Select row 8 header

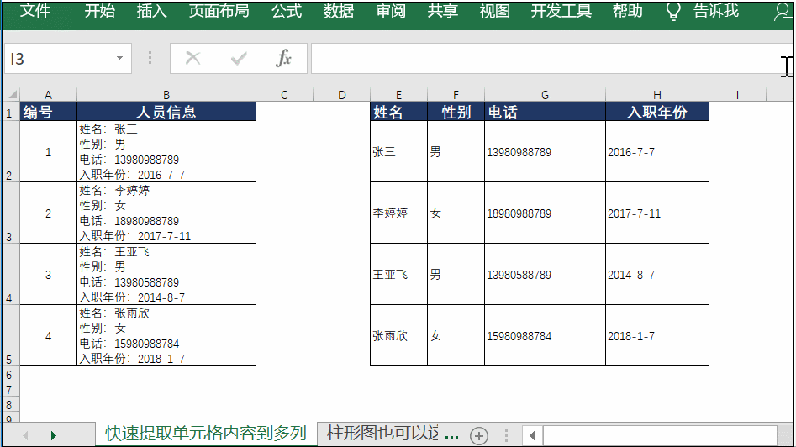(9, 405)
